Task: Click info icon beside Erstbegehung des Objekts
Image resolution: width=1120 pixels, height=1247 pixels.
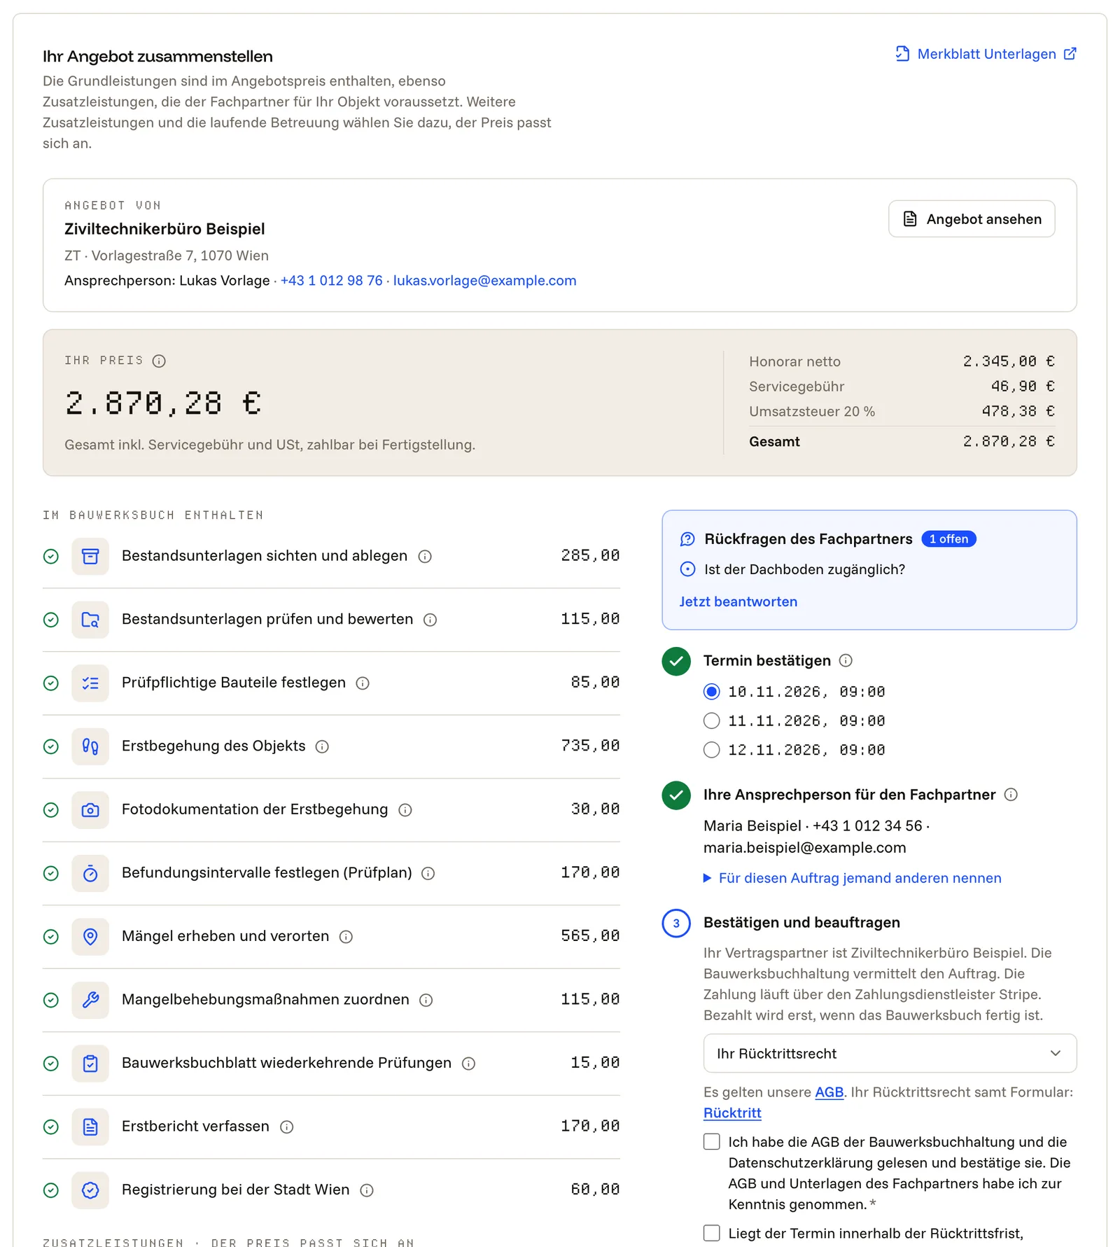Action: 322,746
